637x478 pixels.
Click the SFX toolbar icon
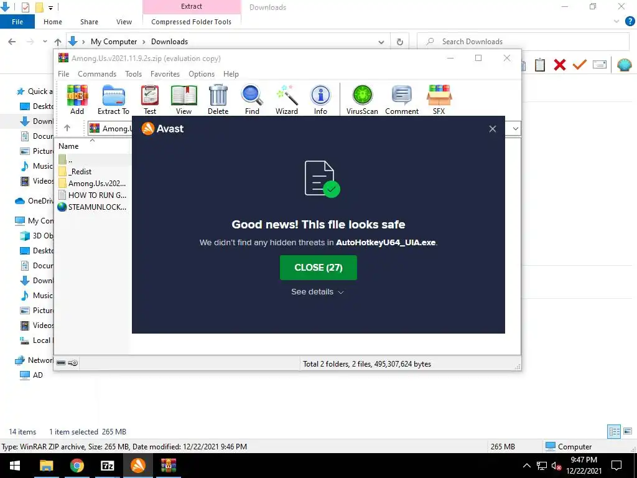pyautogui.click(x=439, y=100)
